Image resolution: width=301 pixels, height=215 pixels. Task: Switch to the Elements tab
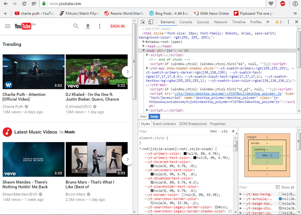pyautogui.click(x=168, y=22)
